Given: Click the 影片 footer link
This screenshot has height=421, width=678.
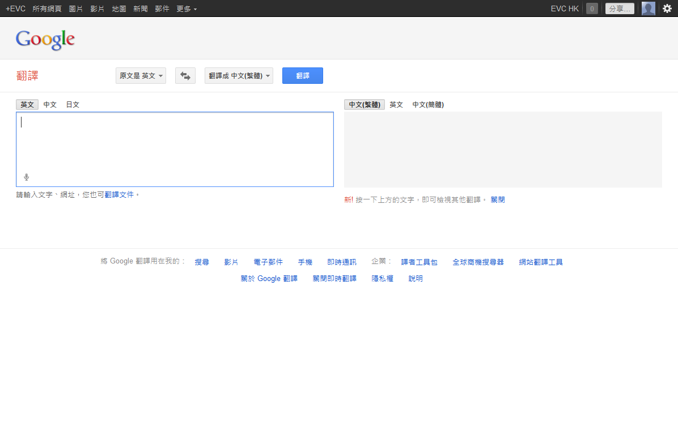Looking at the screenshot, I should tap(231, 262).
